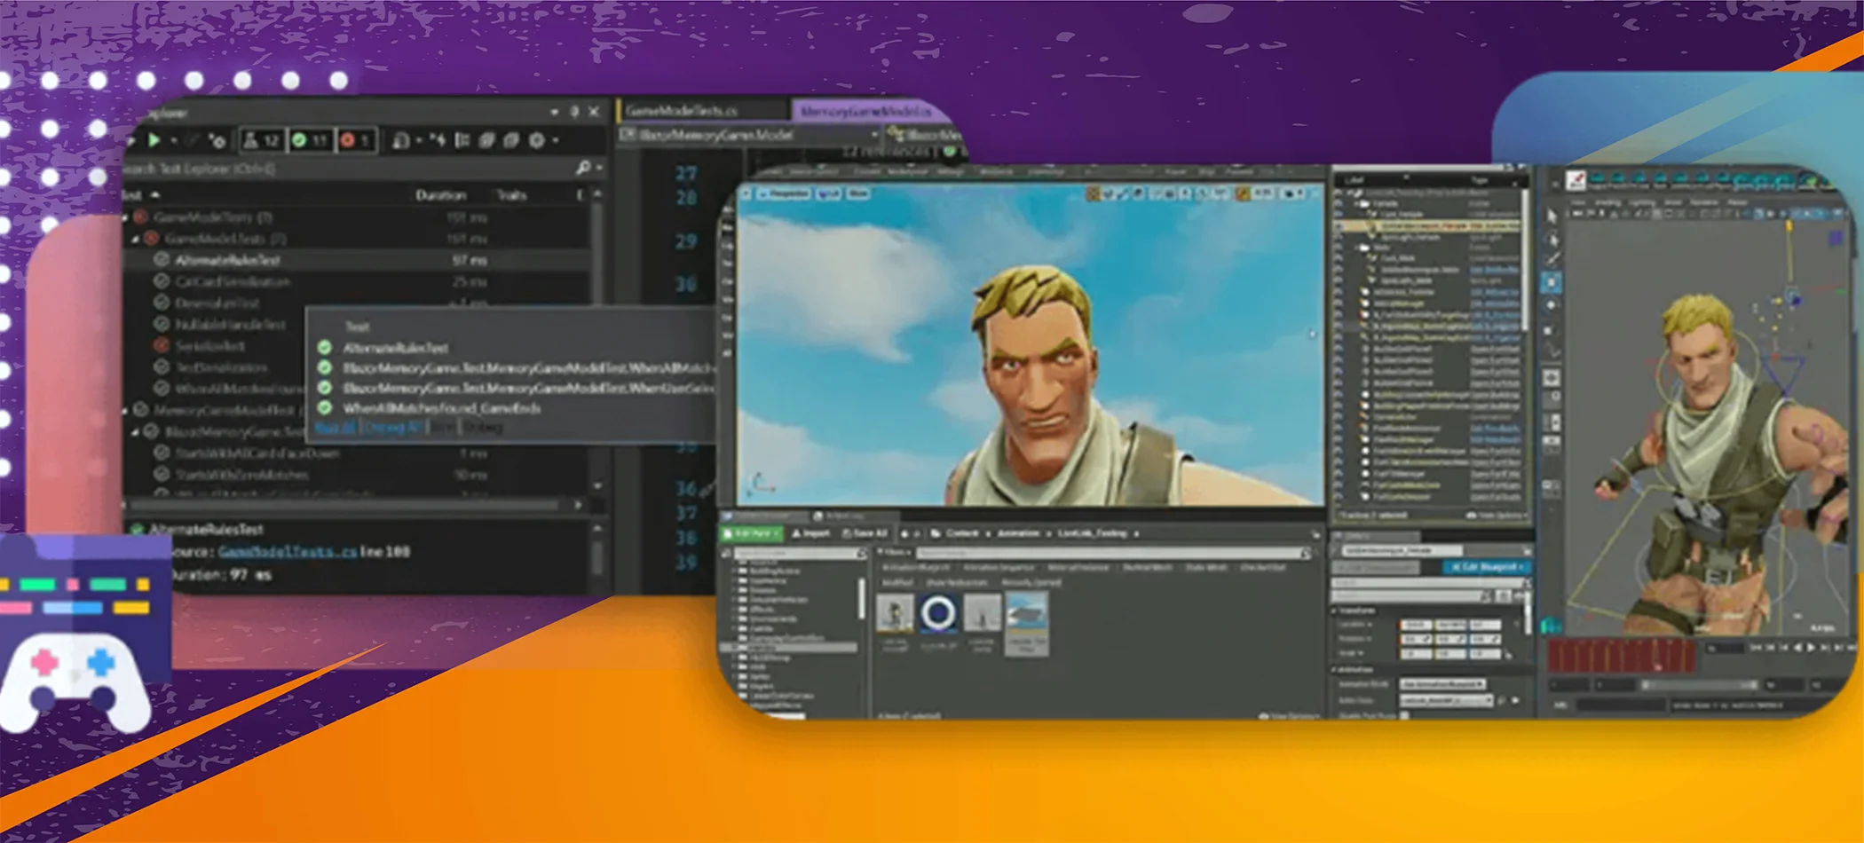Click the Maya time range slider

click(1700, 685)
